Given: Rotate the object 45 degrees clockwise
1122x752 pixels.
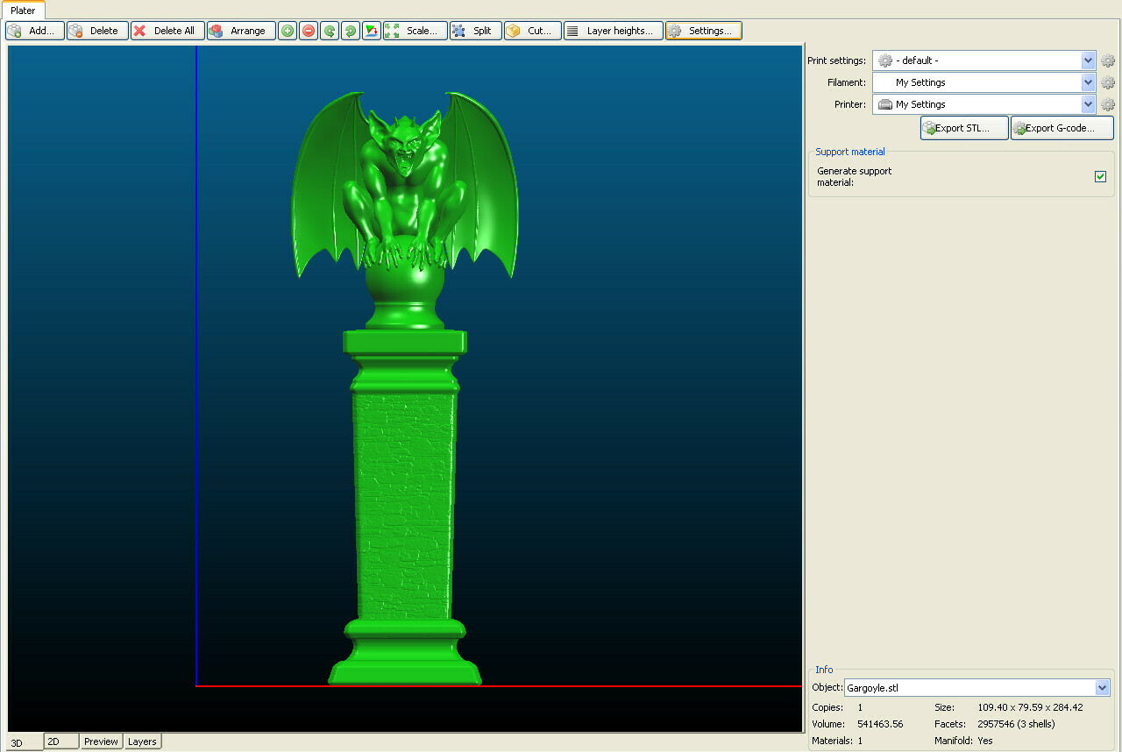Looking at the screenshot, I should [350, 31].
